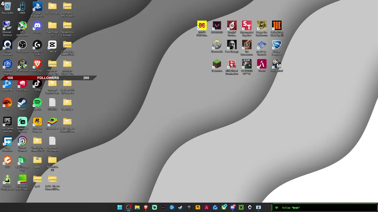
Task: Launch the EA app
Action: (7, 104)
